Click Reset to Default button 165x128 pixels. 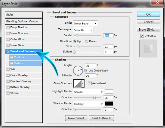101,118
